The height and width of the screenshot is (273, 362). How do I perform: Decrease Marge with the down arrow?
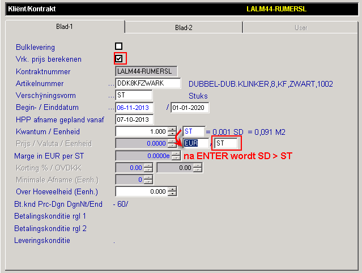point(176,158)
